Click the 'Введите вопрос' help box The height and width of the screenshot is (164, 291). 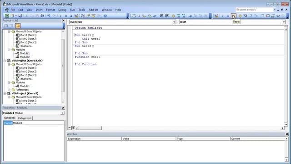[x=255, y=10]
